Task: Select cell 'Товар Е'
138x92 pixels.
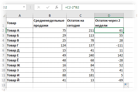Action: tap(20, 55)
